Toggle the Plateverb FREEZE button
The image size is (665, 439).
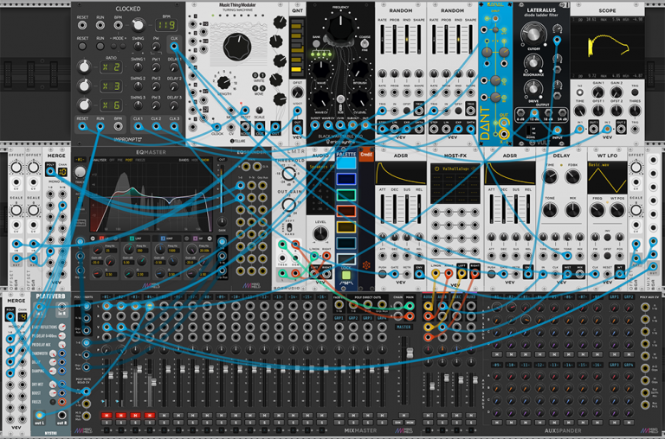[x=53, y=402]
